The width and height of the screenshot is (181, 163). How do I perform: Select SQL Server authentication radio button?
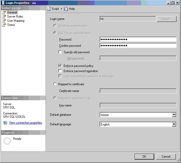coord(55,33)
